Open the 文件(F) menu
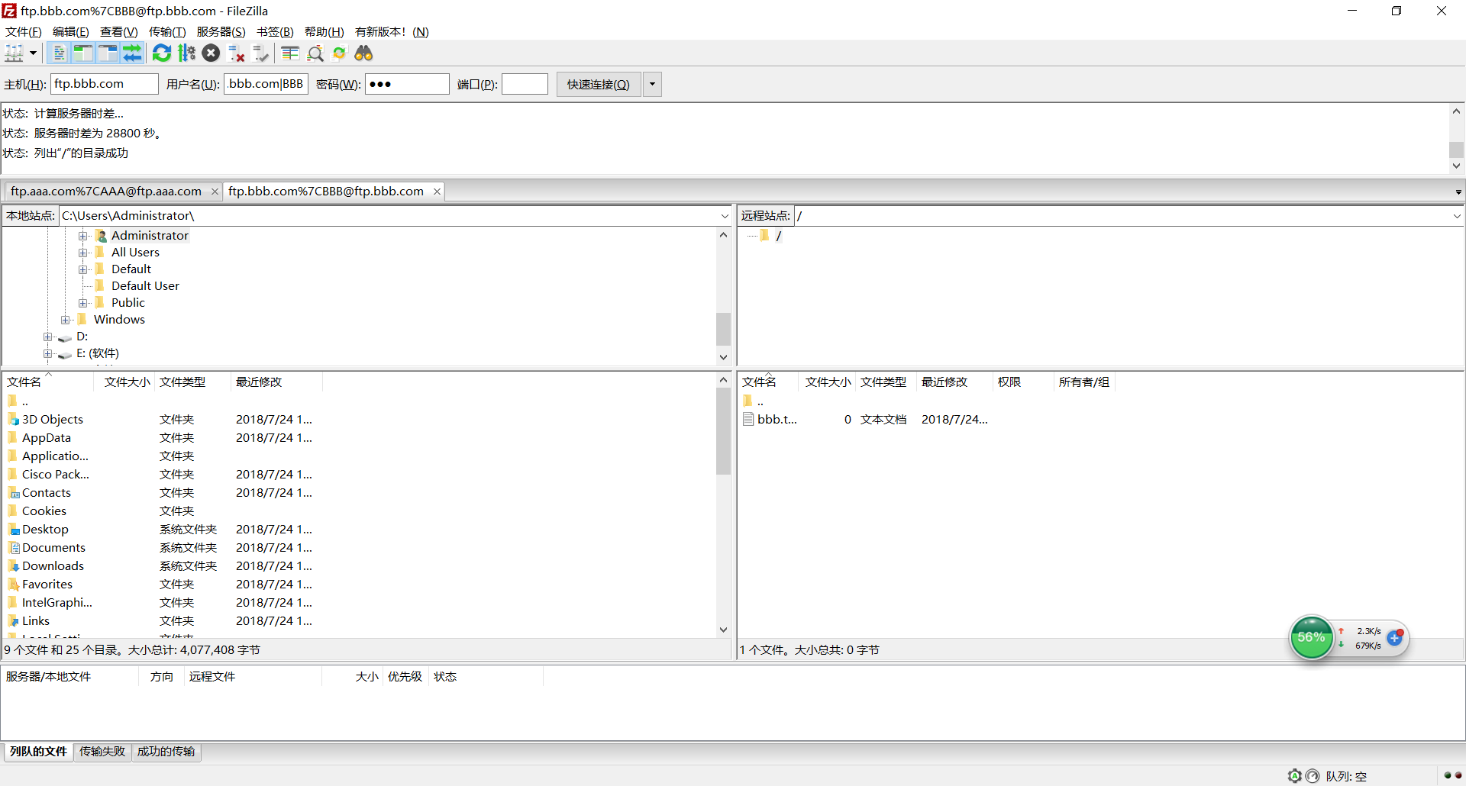Viewport: 1466px width, 786px height. 24,32
